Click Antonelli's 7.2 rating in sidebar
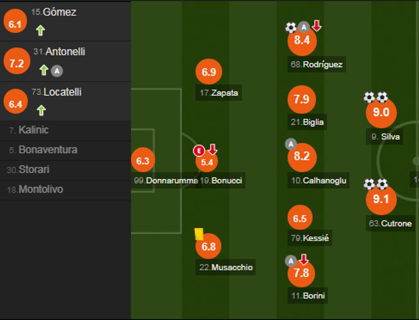Viewport: 419px width, 320px height. click(16, 63)
